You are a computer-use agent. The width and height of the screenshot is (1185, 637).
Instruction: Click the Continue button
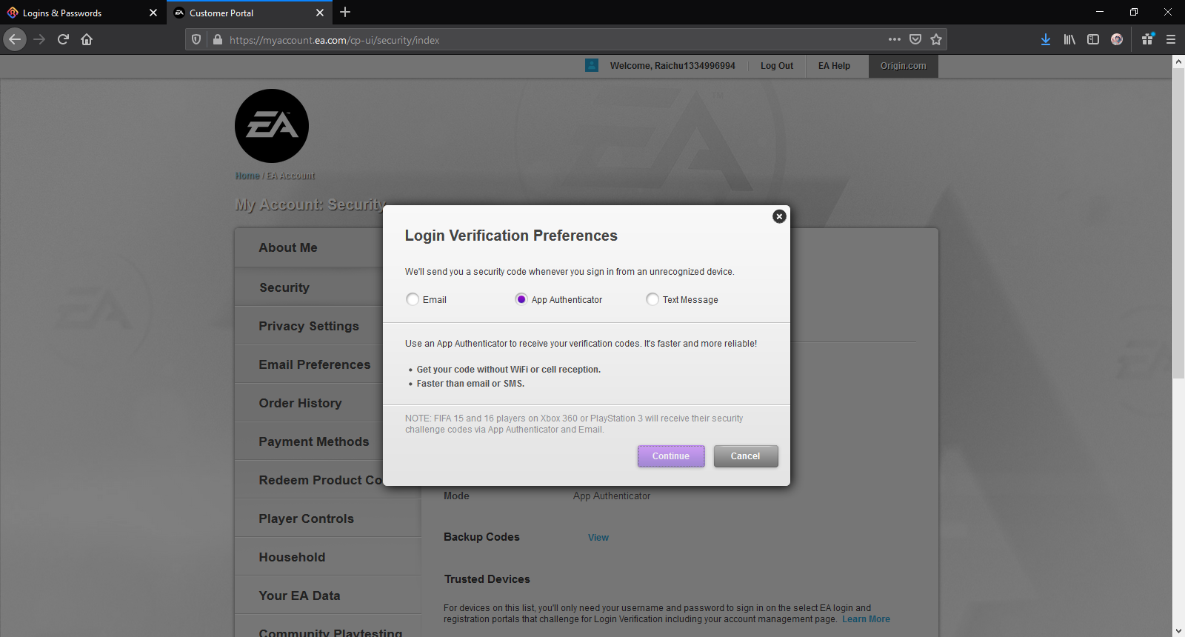[x=671, y=456]
